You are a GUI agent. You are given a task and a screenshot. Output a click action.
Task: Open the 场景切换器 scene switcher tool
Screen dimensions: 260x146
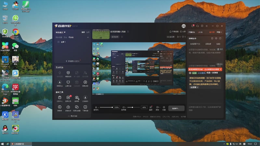(x=77, y=108)
